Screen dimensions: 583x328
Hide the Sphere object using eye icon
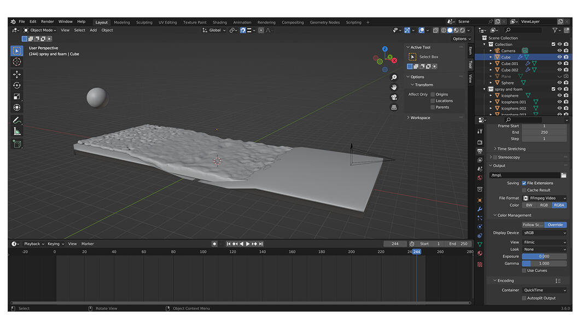point(559,83)
